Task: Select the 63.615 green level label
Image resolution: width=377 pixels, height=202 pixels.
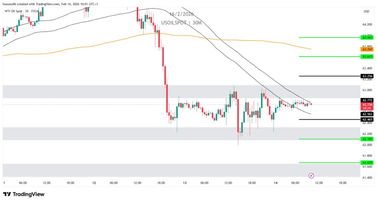Action: (x=367, y=57)
